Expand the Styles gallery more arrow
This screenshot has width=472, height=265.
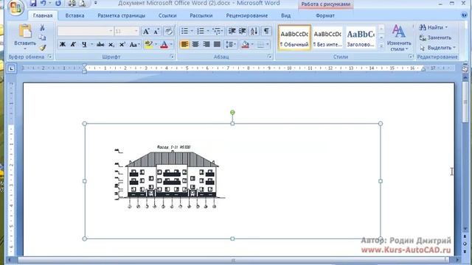tap(381, 46)
